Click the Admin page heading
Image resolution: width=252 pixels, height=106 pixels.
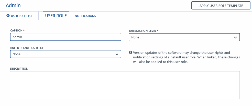pyautogui.click(x=13, y=5)
